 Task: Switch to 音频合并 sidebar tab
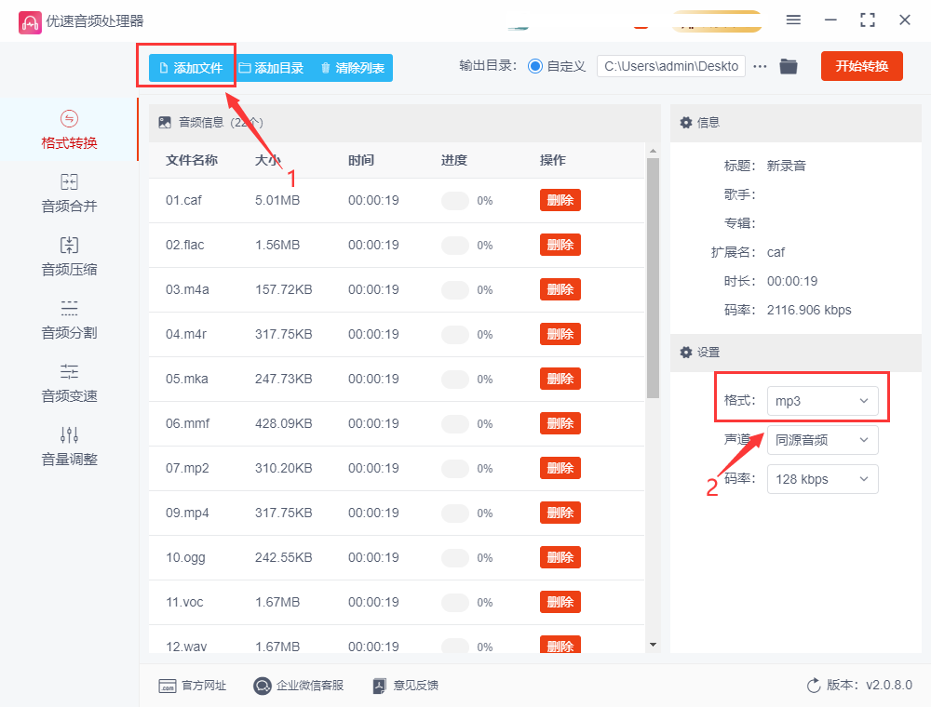point(69,193)
